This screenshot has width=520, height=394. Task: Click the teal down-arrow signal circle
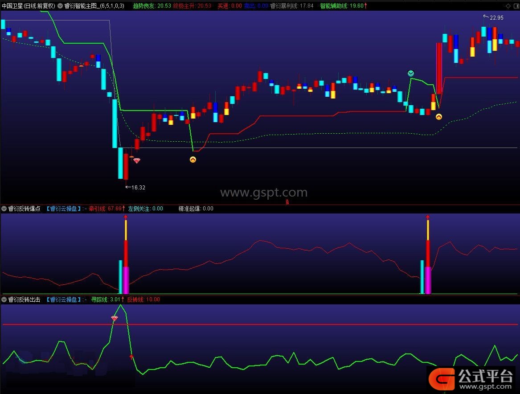410,73
